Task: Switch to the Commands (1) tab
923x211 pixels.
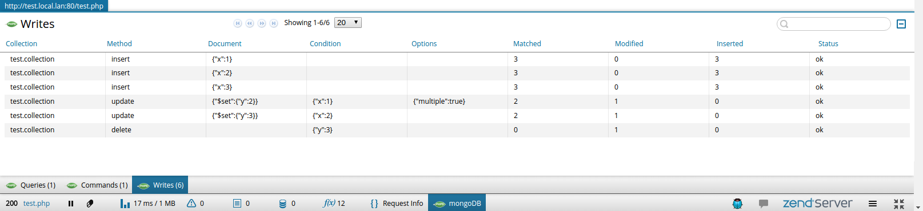Action: pyautogui.click(x=97, y=185)
